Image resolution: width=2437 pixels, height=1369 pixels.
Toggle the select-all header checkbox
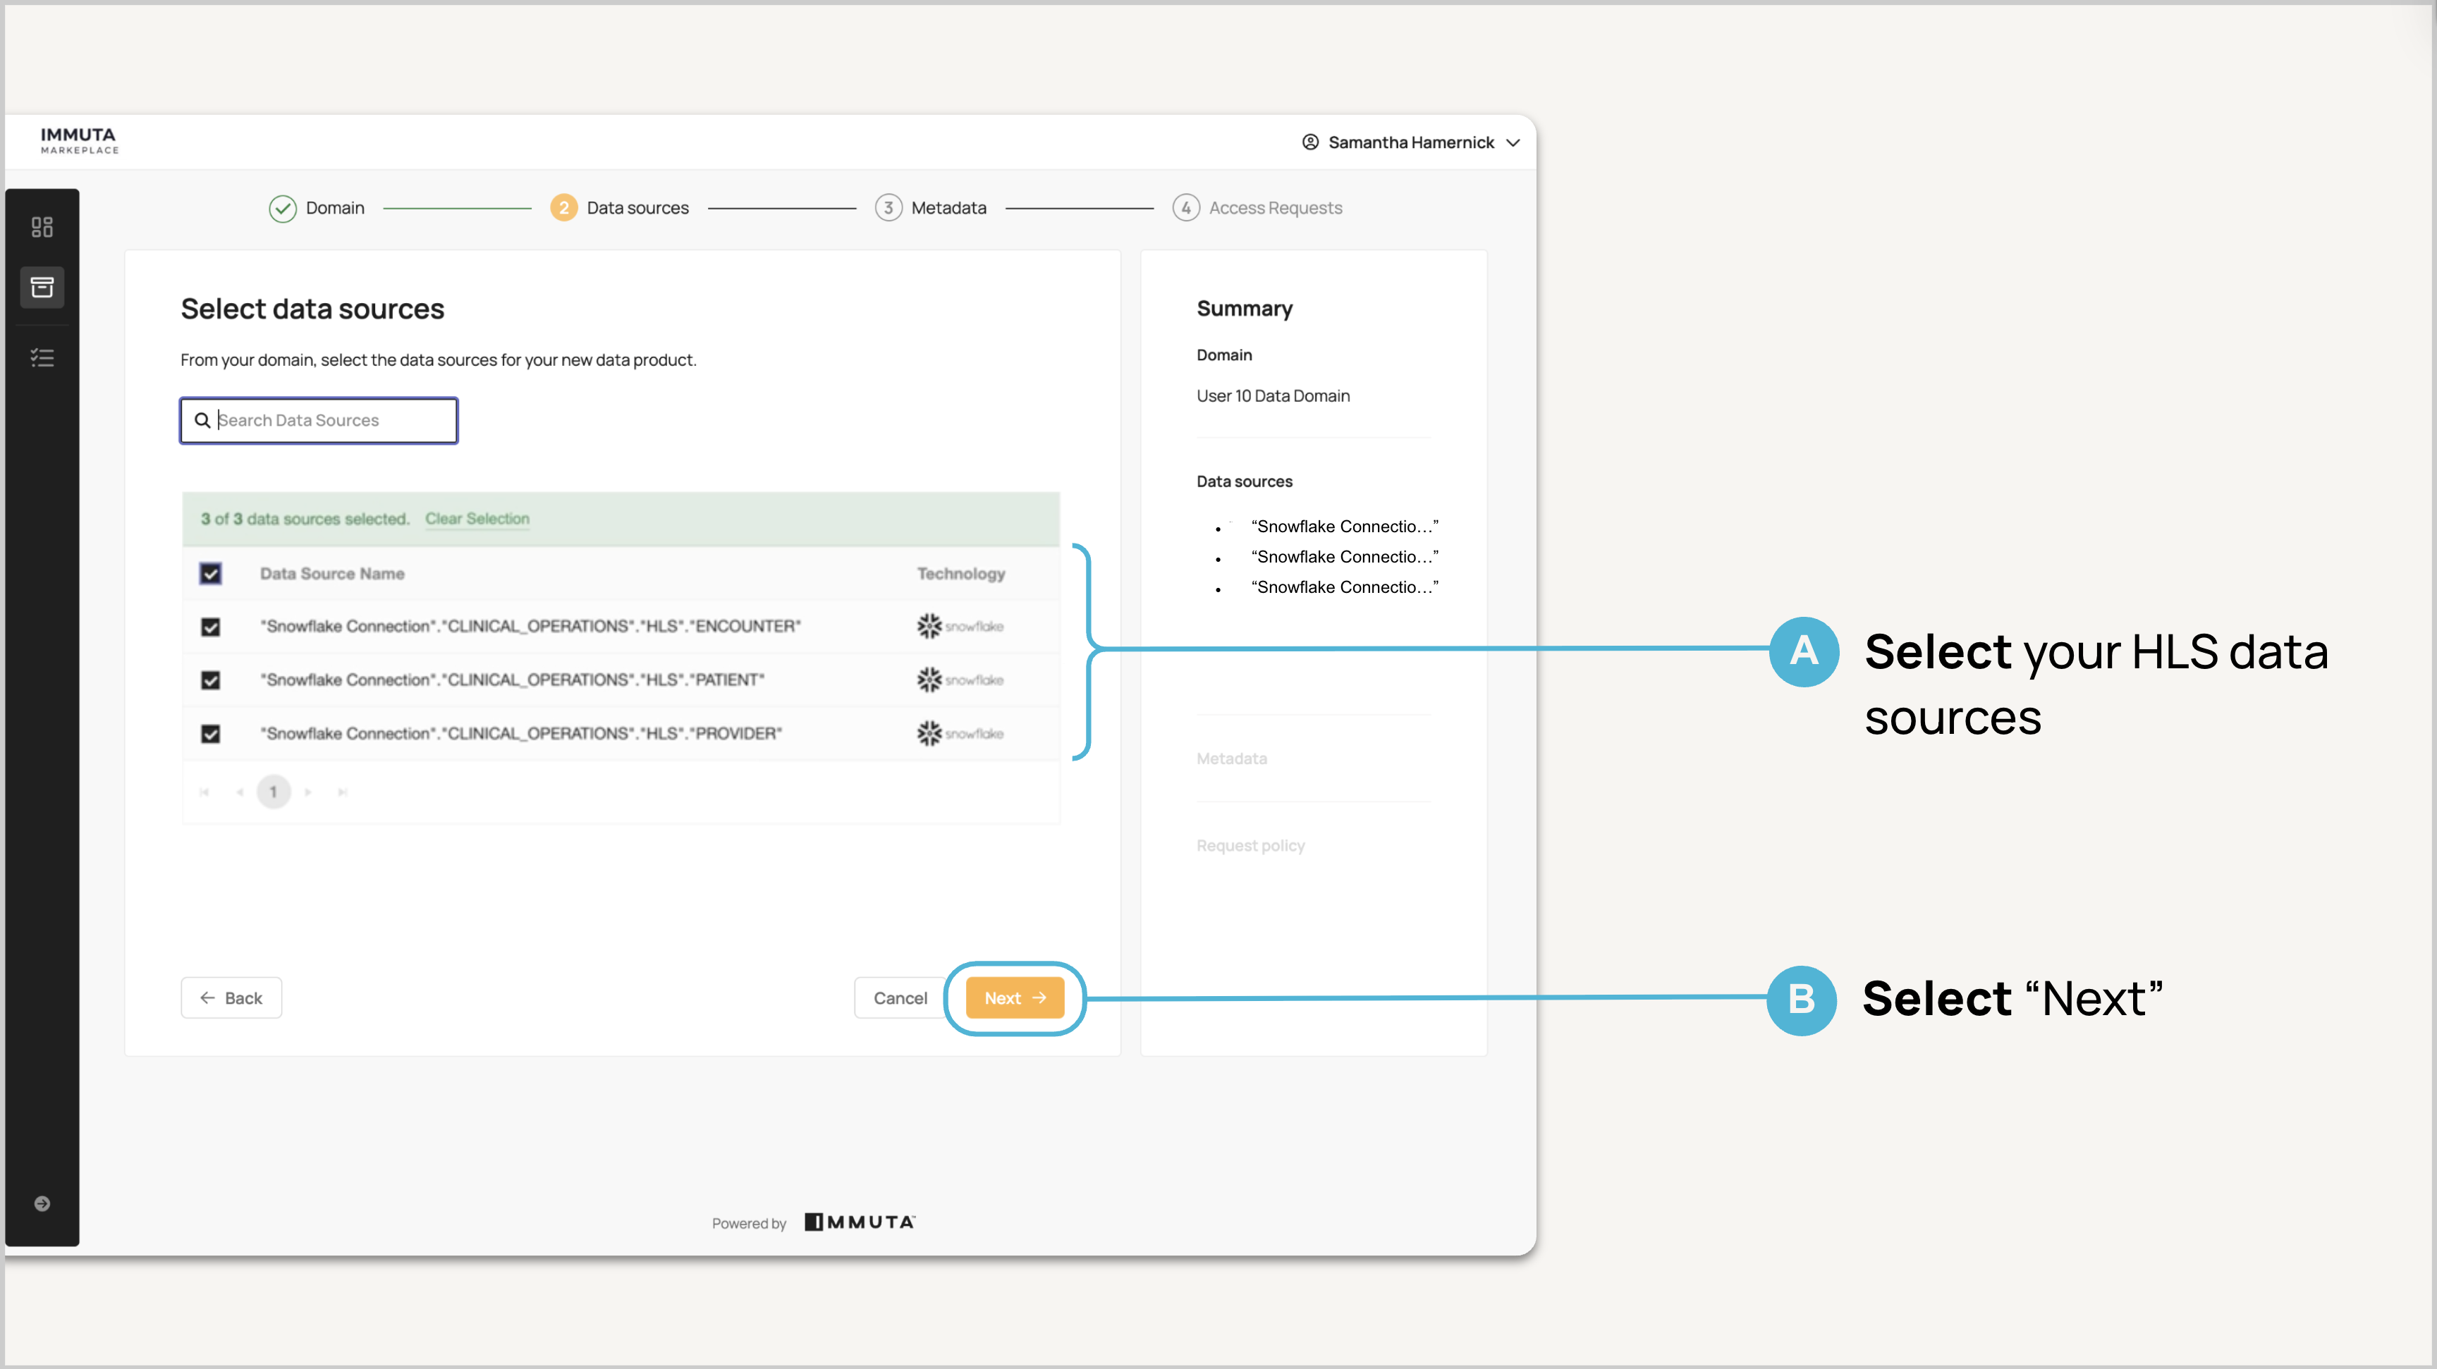point(210,574)
